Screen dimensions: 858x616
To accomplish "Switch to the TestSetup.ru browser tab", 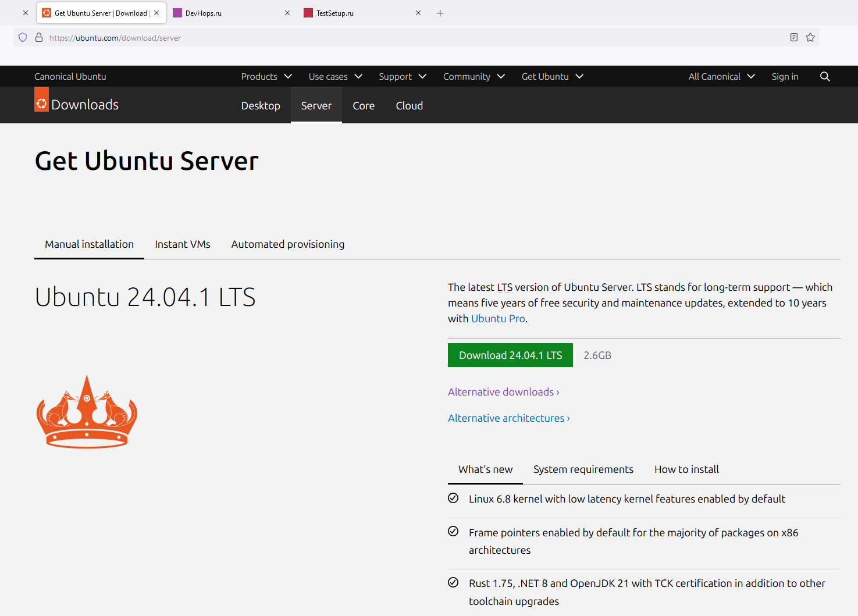I will tap(362, 13).
